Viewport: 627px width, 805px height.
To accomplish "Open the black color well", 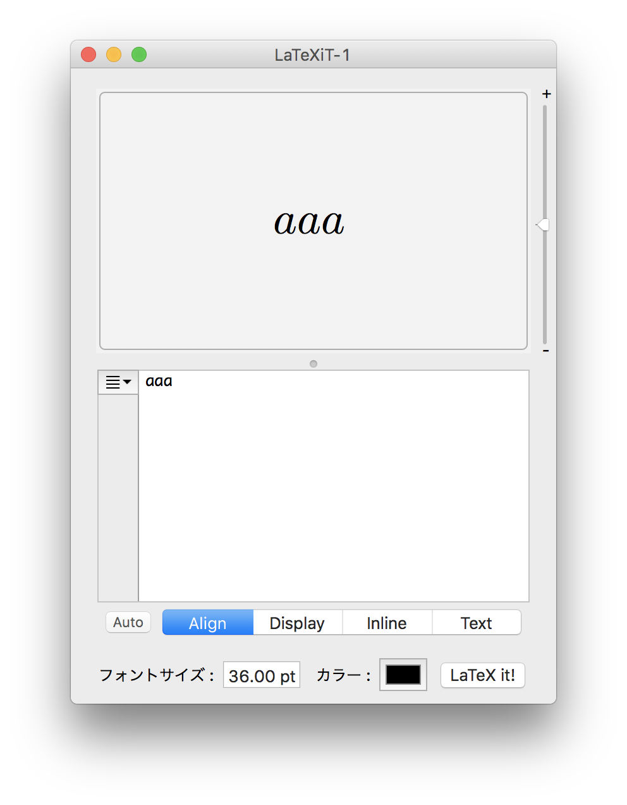I will pos(403,675).
